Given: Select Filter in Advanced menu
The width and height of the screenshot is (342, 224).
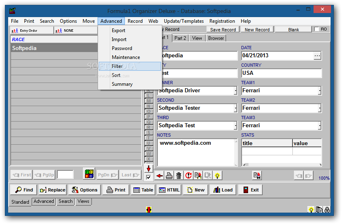Looking at the screenshot, I should 130,66.
